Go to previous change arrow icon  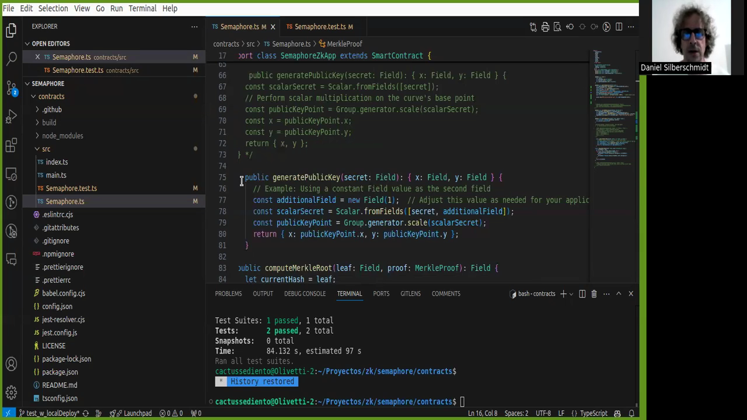570,27
